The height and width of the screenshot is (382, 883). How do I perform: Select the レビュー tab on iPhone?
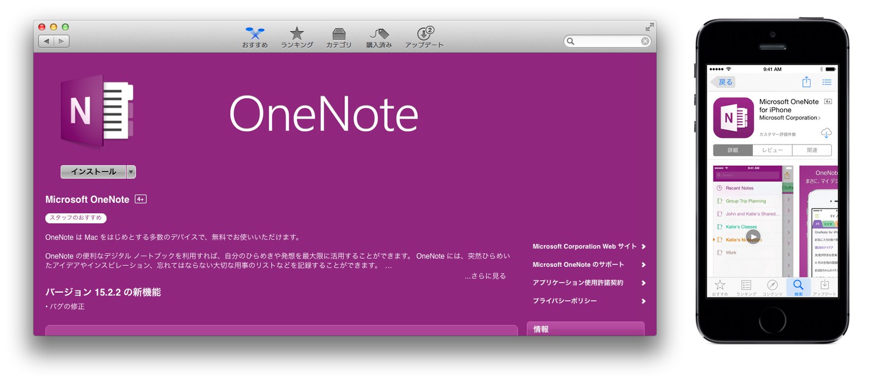tap(772, 150)
